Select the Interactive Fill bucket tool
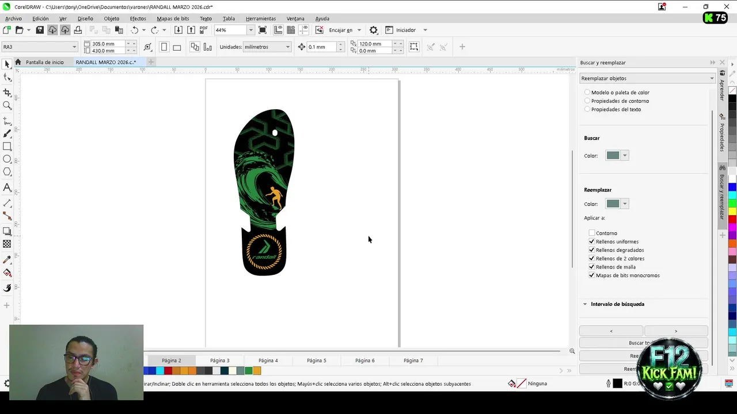This screenshot has width=737, height=414. [x=7, y=273]
